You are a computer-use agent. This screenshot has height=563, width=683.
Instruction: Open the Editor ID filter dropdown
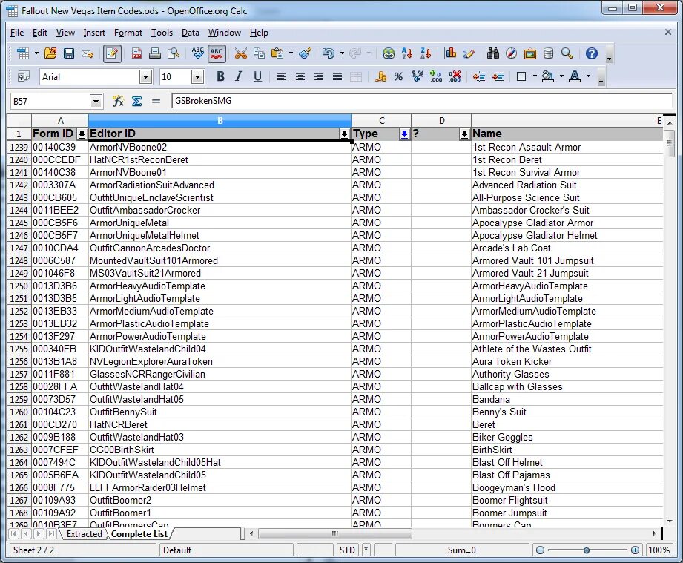344,134
